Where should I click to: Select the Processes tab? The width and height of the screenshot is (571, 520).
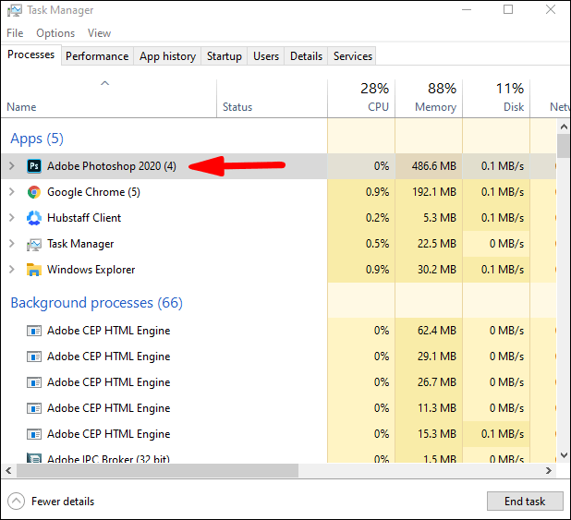click(31, 54)
